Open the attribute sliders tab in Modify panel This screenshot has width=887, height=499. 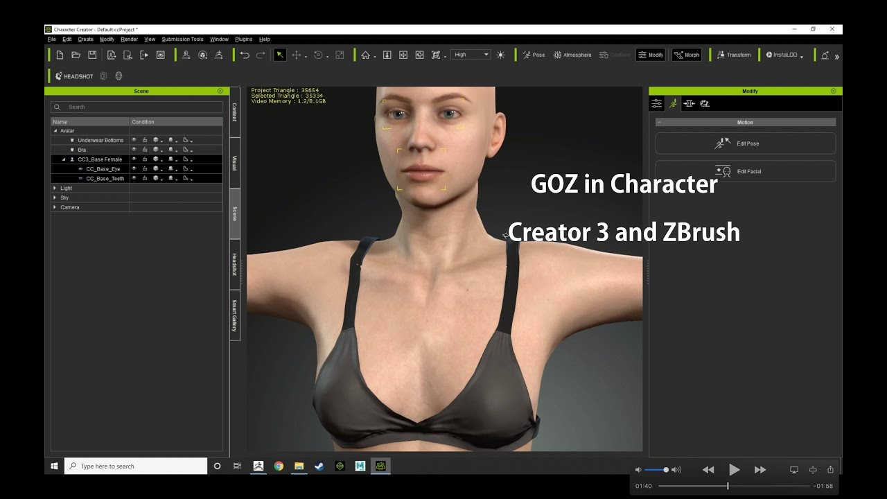pos(657,103)
